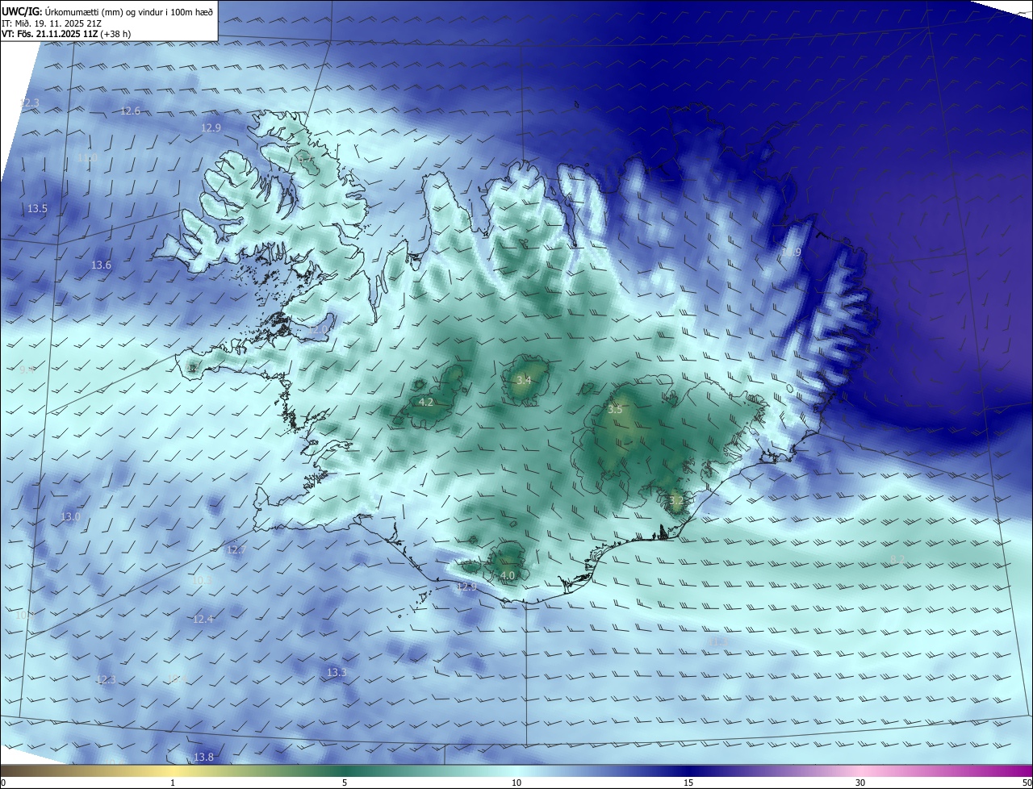
Task: Click the 12.4 value label
Action: pyautogui.click(x=203, y=620)
